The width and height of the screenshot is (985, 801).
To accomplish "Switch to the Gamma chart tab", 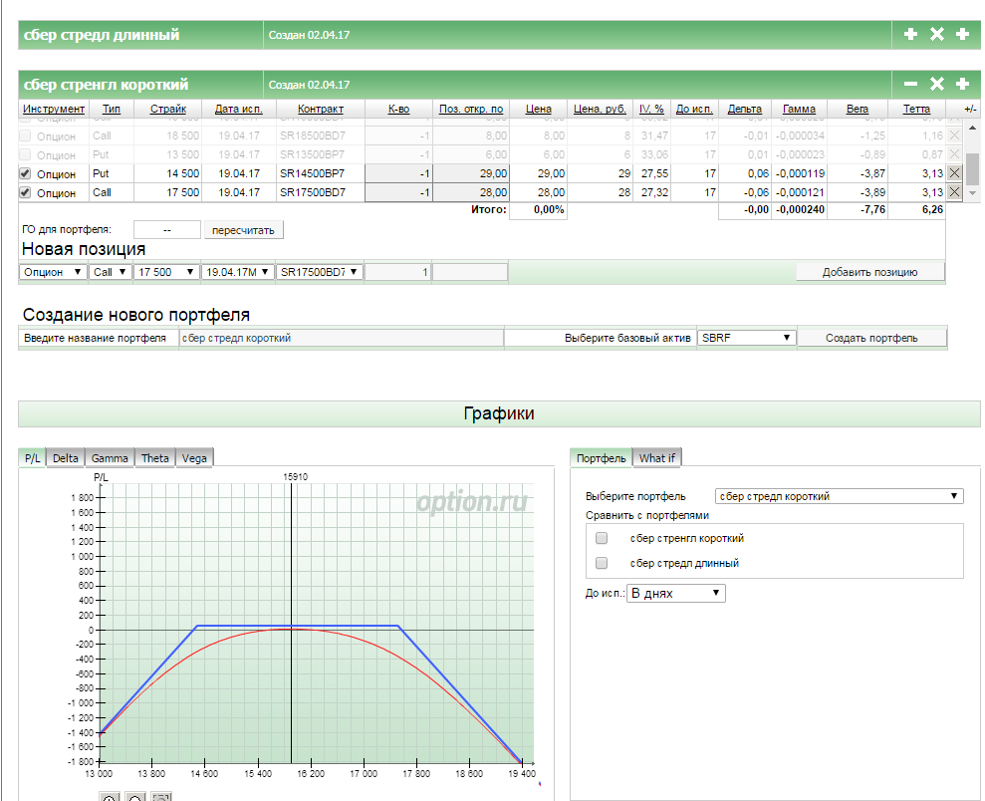I will click(110, 458).
